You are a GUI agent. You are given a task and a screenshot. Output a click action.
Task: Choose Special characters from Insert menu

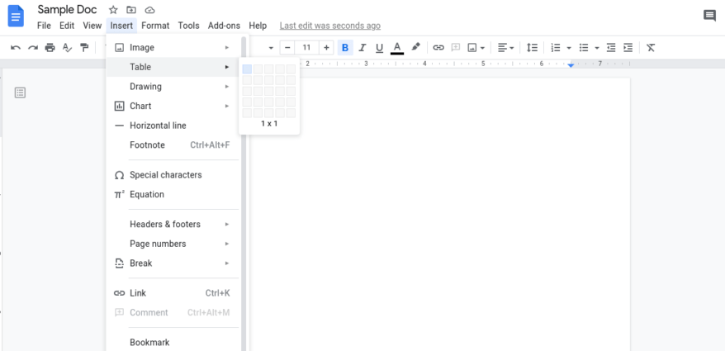173,175
